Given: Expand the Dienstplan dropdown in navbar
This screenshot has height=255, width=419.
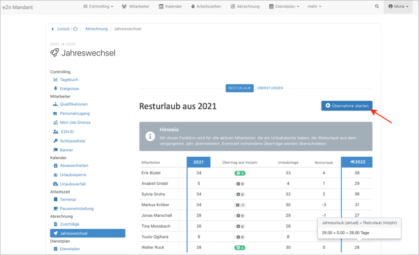Looking at the screenshot, I should tap(284, 7).
